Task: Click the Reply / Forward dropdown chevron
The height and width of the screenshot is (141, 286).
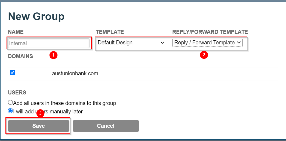Action: [239, 42]
